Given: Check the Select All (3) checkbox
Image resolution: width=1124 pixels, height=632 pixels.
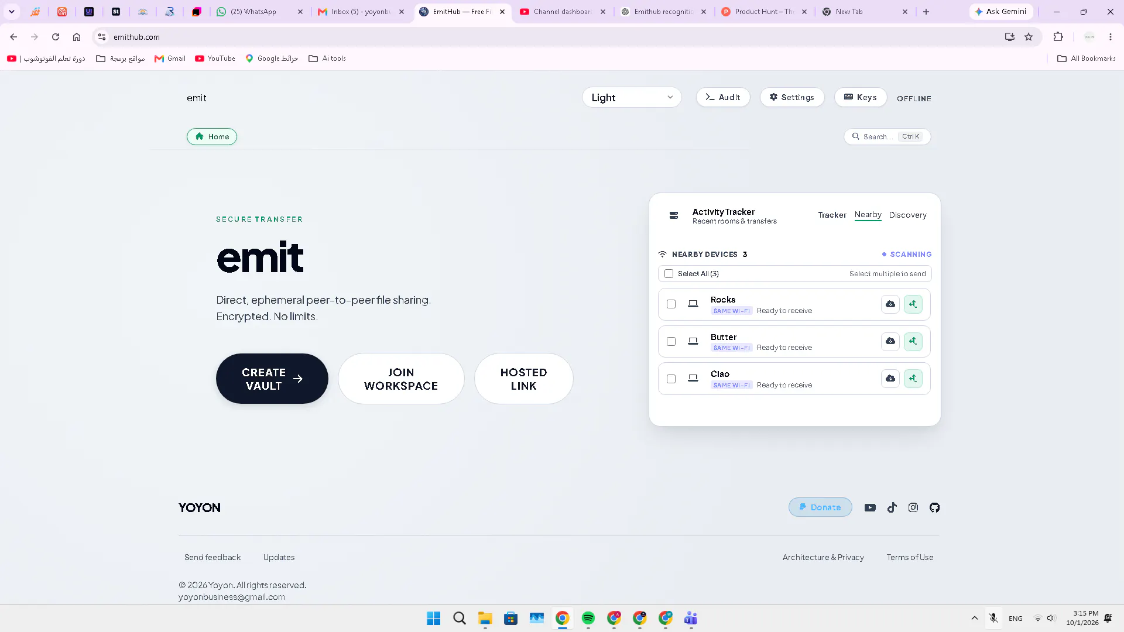Looking at the screenshot, I should click(669, 274).
